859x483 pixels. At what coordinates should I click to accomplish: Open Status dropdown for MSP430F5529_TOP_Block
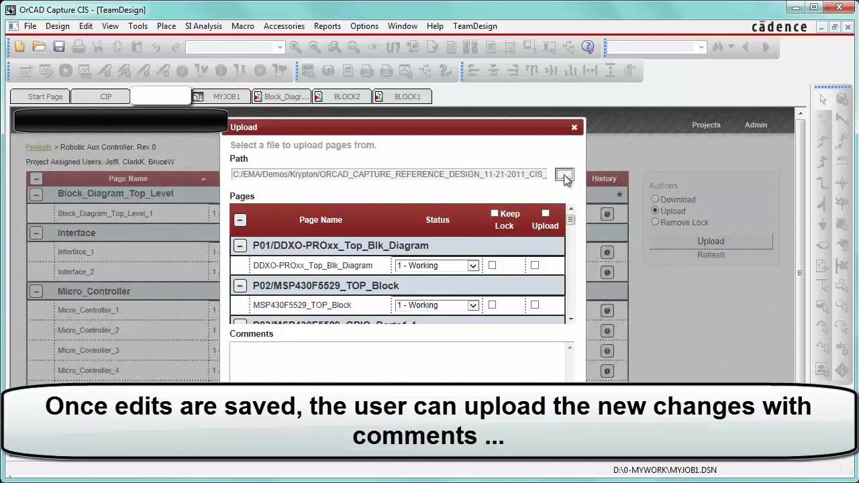[437, 305]
